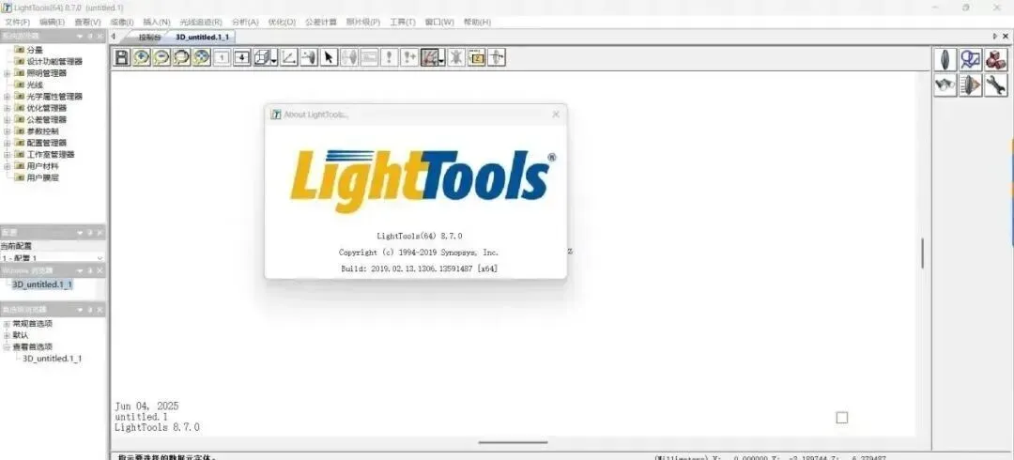The image size is (1014, 460).
Task: Expand the 光学属性管理器 tree node
Action: tap(8, 97)
